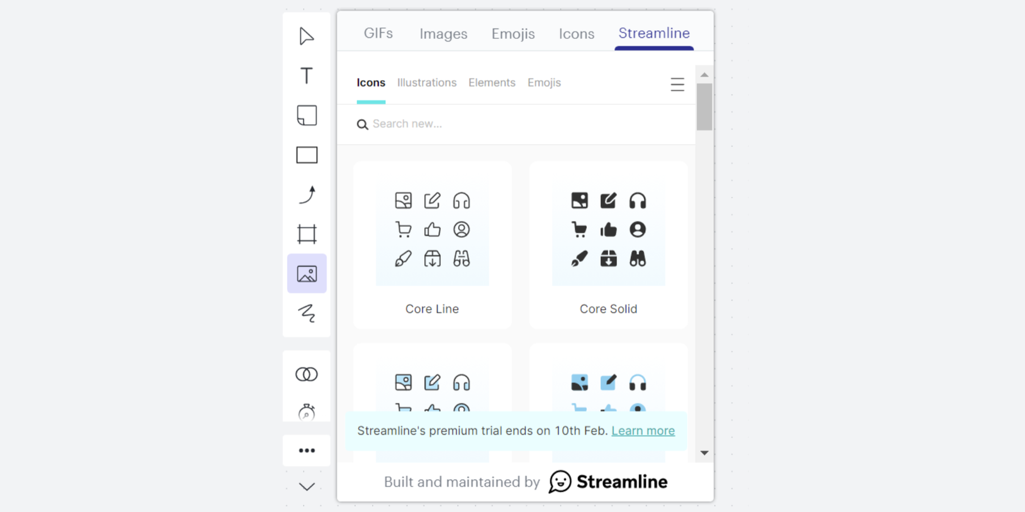Click package download icon in Core Line set
Viewport: 1025px width, 512px height.
click(x=432, y=259)
